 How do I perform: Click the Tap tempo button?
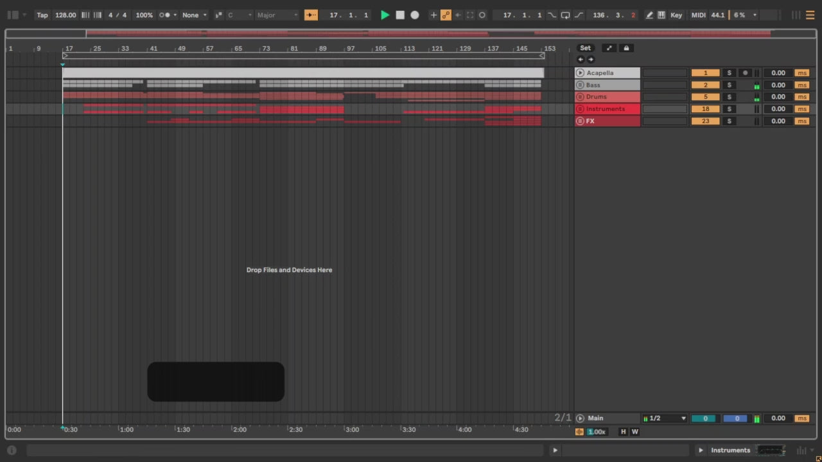tap(42, 15)
